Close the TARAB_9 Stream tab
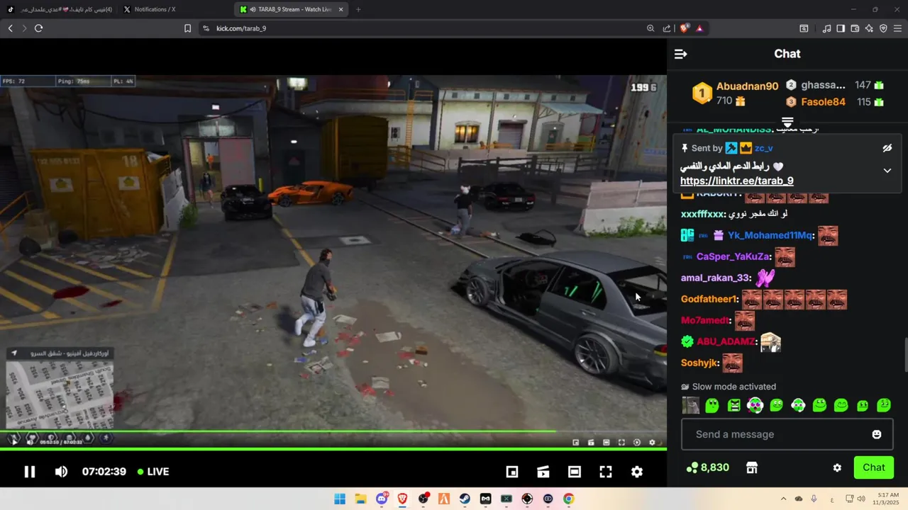Image resolution: width=908 pixels, height=510 pixels. click(341, 9)
